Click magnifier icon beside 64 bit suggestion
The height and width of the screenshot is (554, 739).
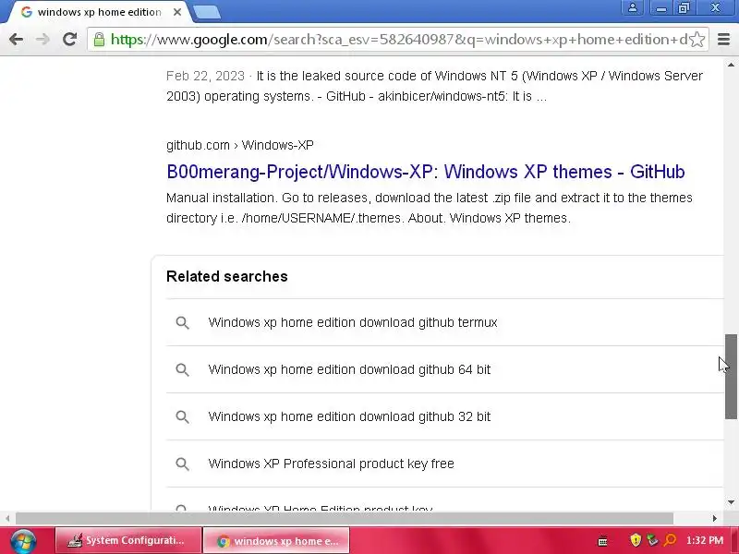coord(182,370)
